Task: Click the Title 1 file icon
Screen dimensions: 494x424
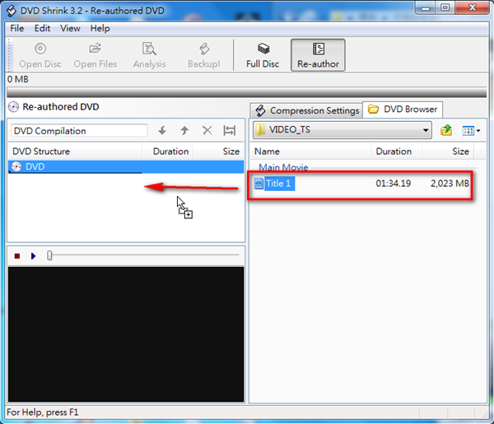Action: click(259, 184)
